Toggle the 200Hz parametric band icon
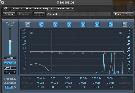This screenshot has width=135, height=93. (55, 24)
